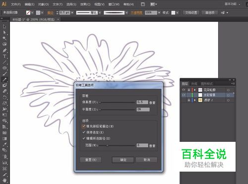Select the Direct Selection tool (white arrow)
Image resolution: width=248 pixels, height=184 pixels.
[4, 32]
